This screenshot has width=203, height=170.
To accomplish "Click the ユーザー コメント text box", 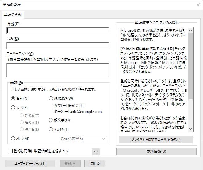I will coord(58,70).
